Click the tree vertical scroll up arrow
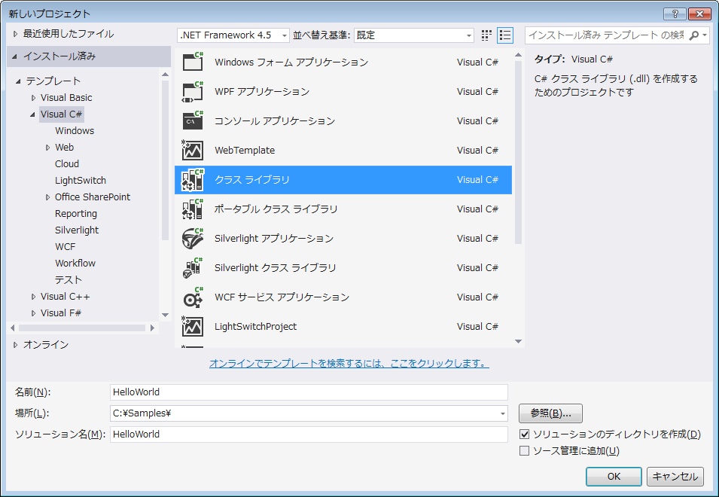This screenshot has height=497, width=719. tap(165, 75)
